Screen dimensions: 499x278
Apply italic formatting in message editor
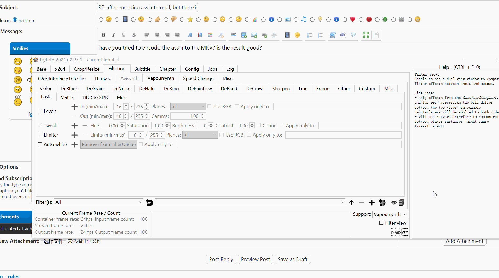[114, 35]
